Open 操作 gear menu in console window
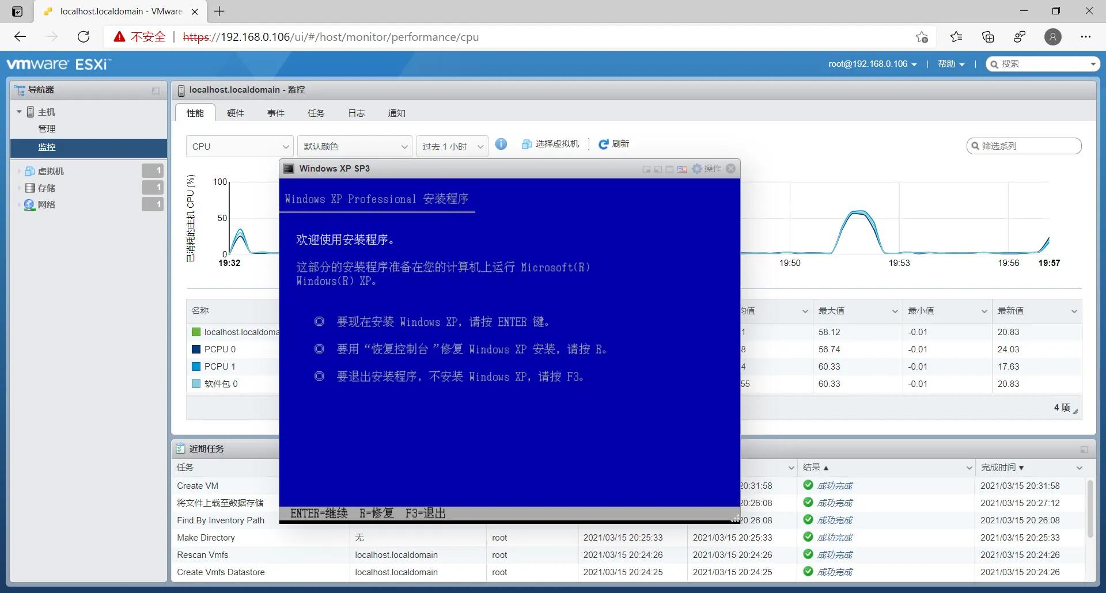1106x593 pixels. pos(706,169)
